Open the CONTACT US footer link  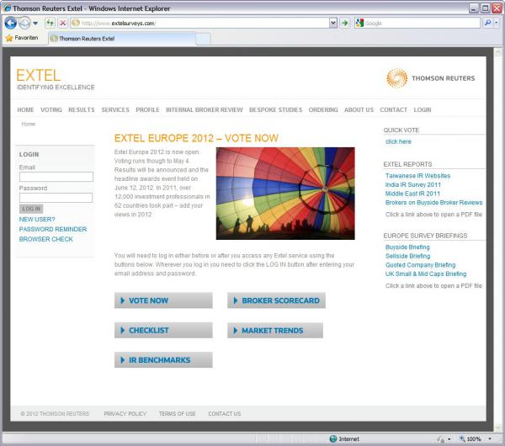tap(225, 414)
